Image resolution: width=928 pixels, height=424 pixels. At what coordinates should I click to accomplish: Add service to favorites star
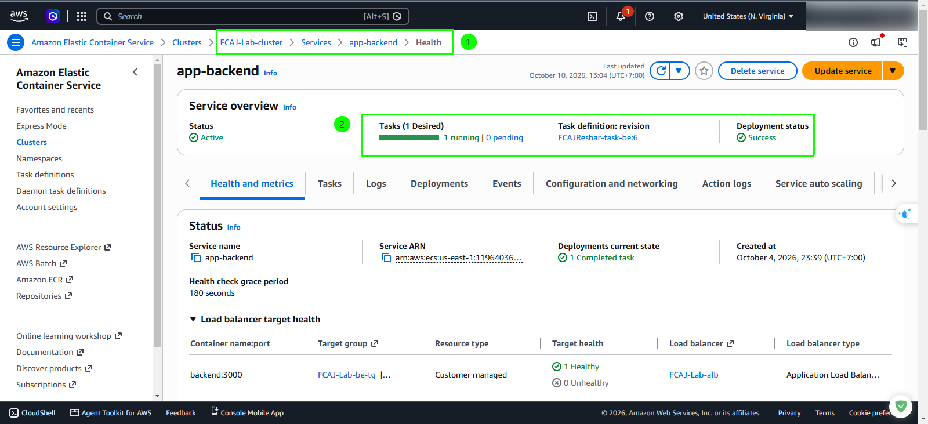pos(704,71)
